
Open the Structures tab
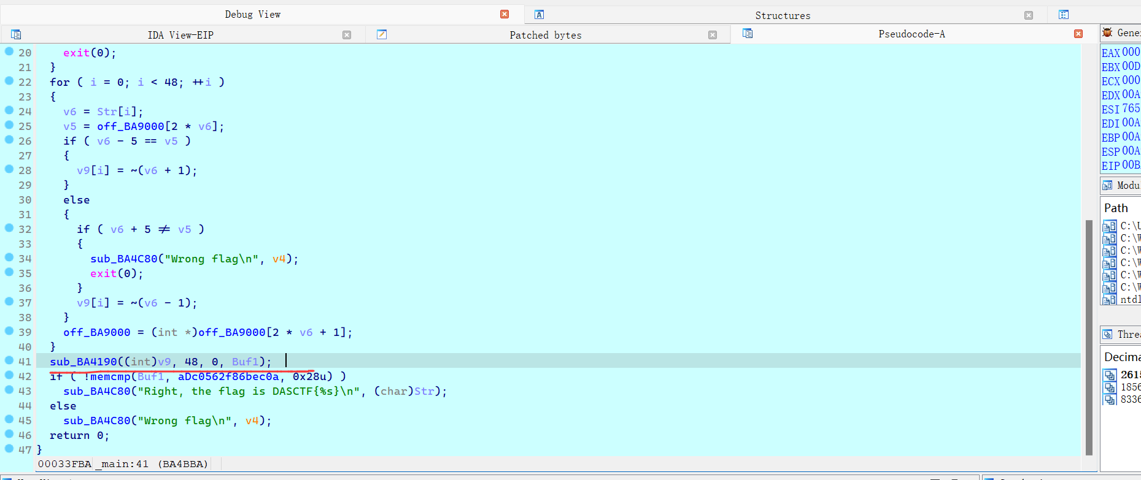tap(783, 15)
